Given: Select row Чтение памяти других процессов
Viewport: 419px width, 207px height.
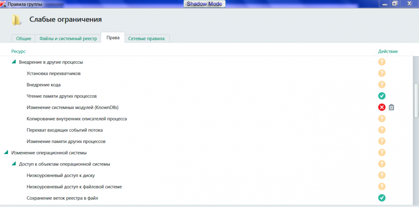Looking at the screenshot, I should (206, 96).
